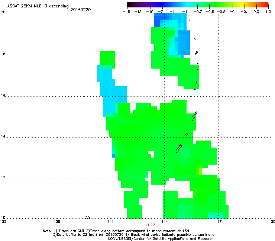Viewport: 275px width, 241px height.
Task: Click the latitude 16 axis label
Action: [x=3, y=96]
